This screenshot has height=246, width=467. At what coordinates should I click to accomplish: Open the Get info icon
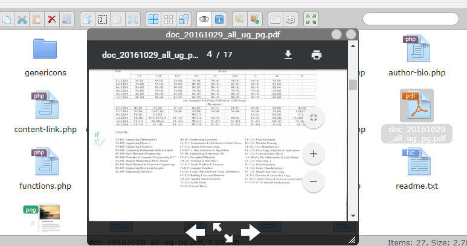pyautogui.click(x=219, y=20)
